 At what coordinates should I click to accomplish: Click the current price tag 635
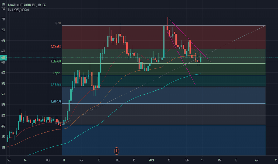tap(3, 58)
